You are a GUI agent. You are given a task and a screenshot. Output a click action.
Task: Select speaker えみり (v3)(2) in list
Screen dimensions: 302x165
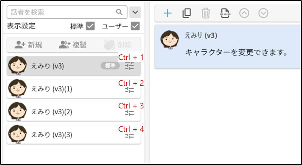[x=74, y=112]
